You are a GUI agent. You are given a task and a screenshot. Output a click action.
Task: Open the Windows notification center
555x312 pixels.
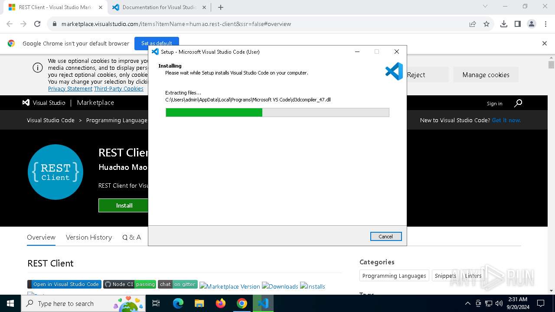click(541, 303)
